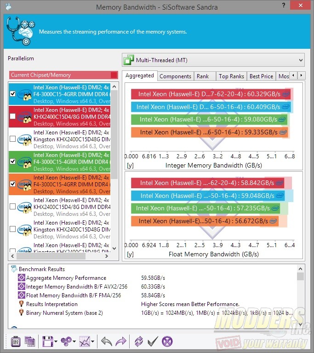
Task: Click the red Current Chipset/Memory color swatch
Action: (114, 75)
